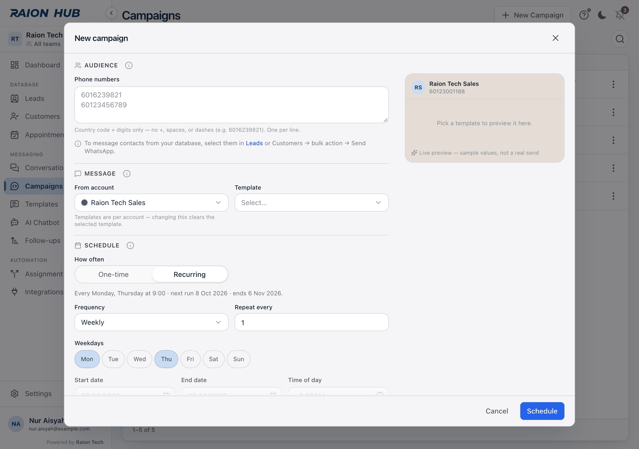Follow the Leads link in the hint
The width and height of the screenshot is (639, 449).
(x=254, y=143)
